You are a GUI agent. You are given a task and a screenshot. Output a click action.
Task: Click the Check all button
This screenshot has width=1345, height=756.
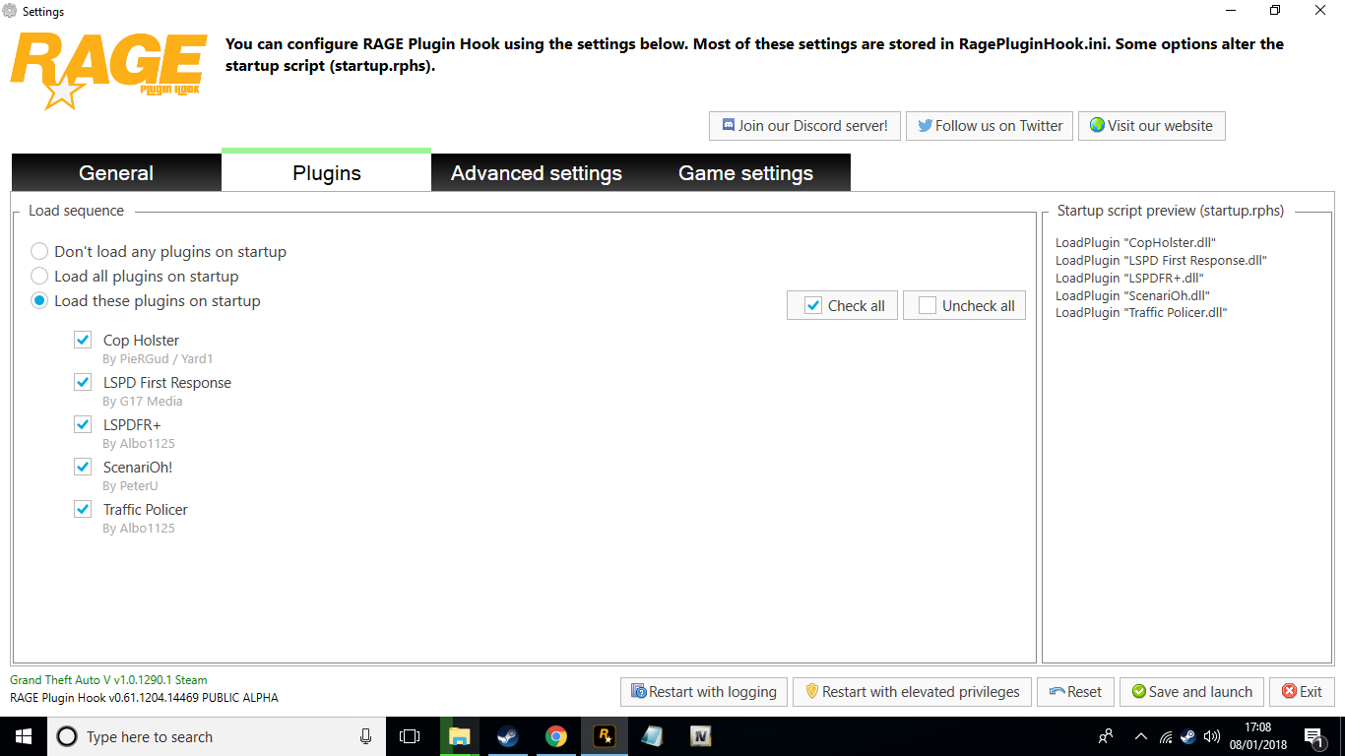point(843,305)
